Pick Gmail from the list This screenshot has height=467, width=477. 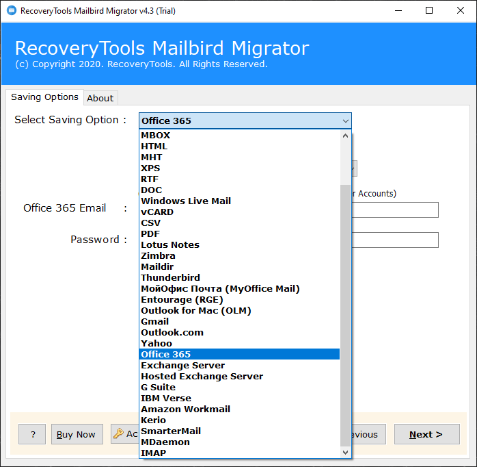239,322
